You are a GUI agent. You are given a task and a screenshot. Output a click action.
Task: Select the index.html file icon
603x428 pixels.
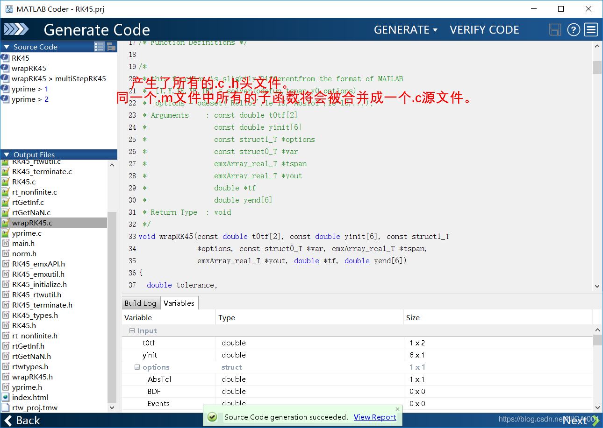tap(6, 398)
